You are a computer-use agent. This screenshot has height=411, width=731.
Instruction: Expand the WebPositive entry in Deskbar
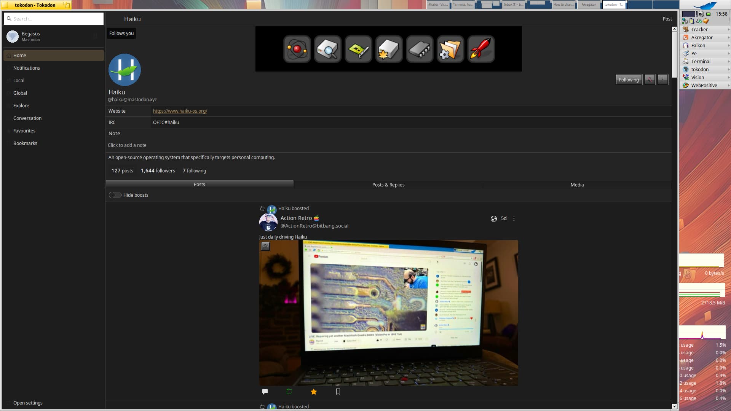[728, 85]
